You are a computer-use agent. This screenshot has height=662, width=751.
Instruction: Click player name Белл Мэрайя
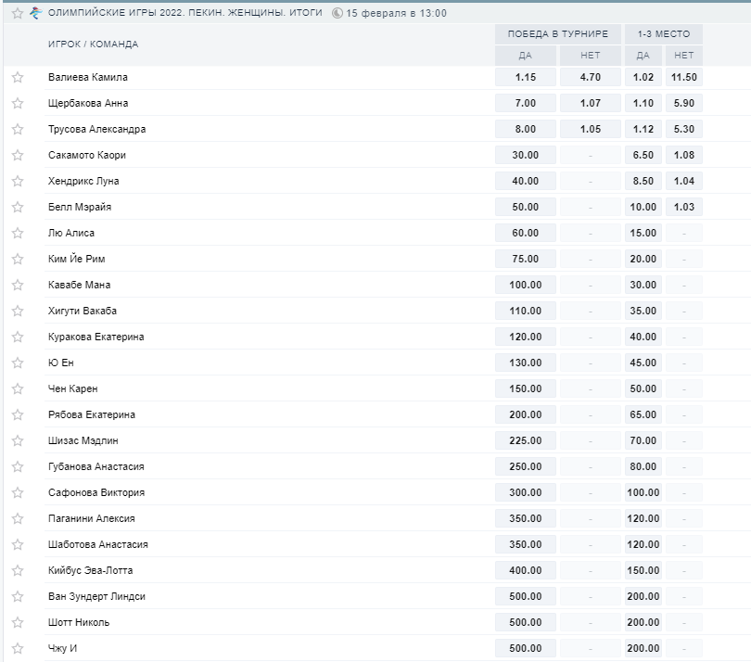(80, 208)
